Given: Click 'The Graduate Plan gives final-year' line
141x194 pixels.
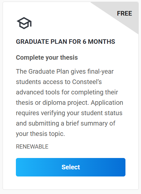Looking at the screenshot, I should [65, 71].
